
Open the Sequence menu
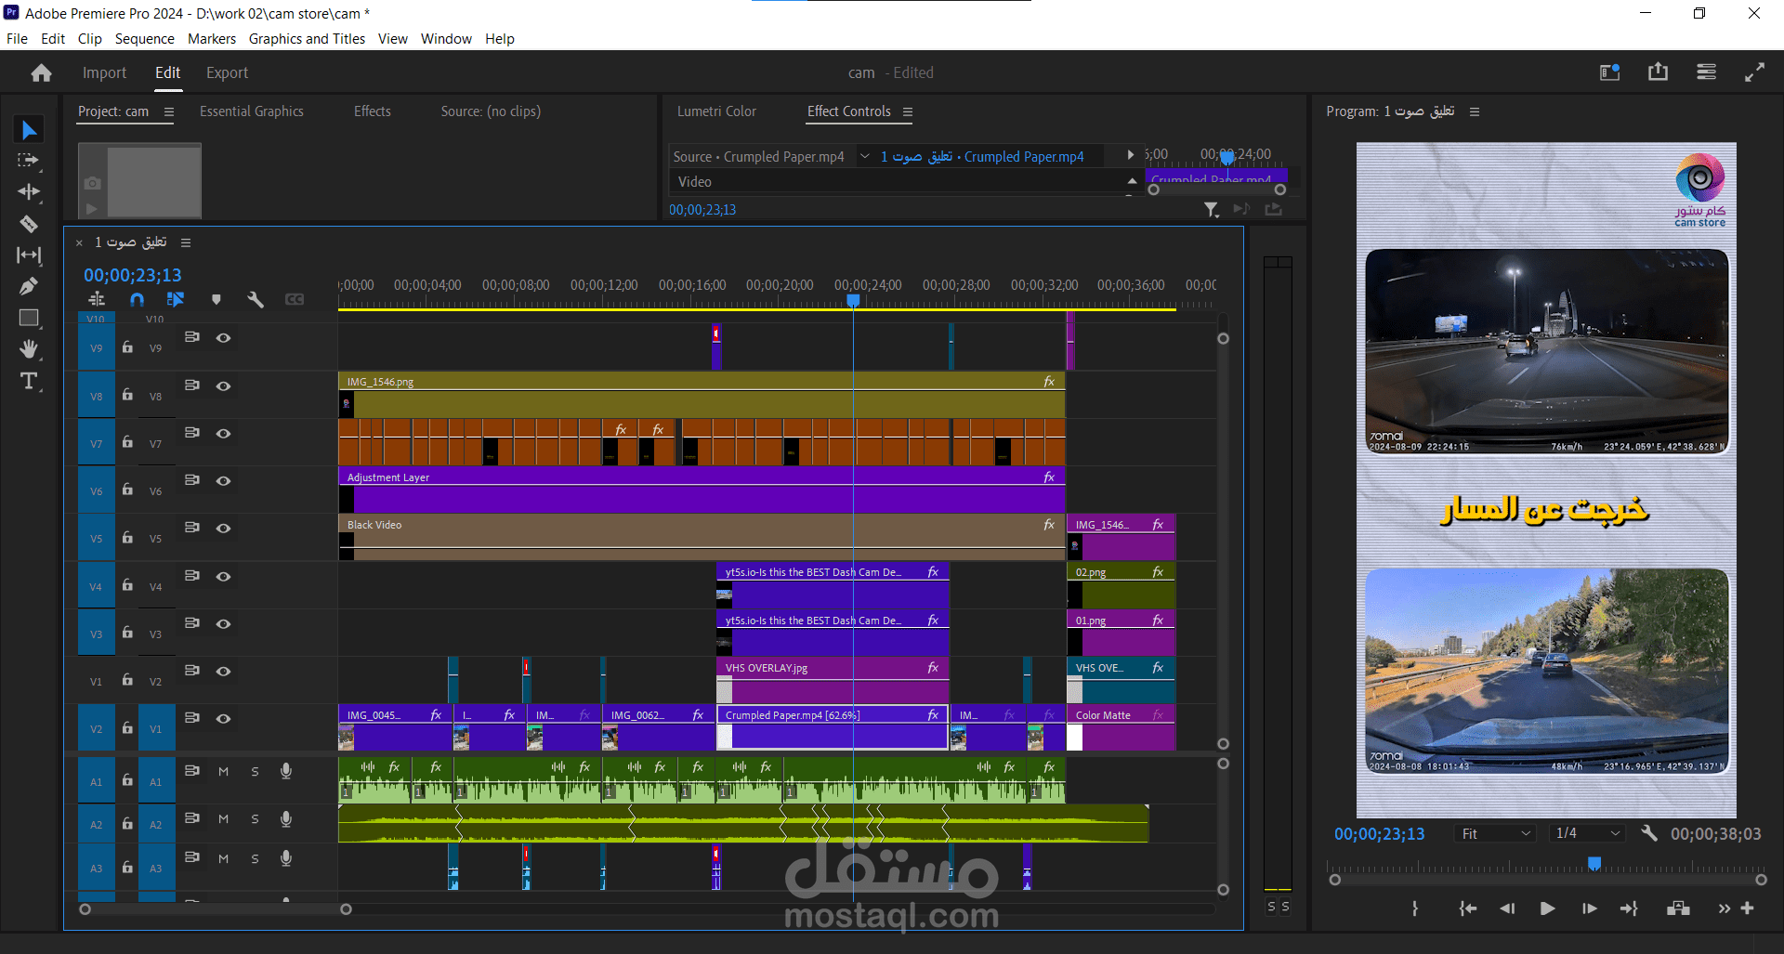pos(144,39)
